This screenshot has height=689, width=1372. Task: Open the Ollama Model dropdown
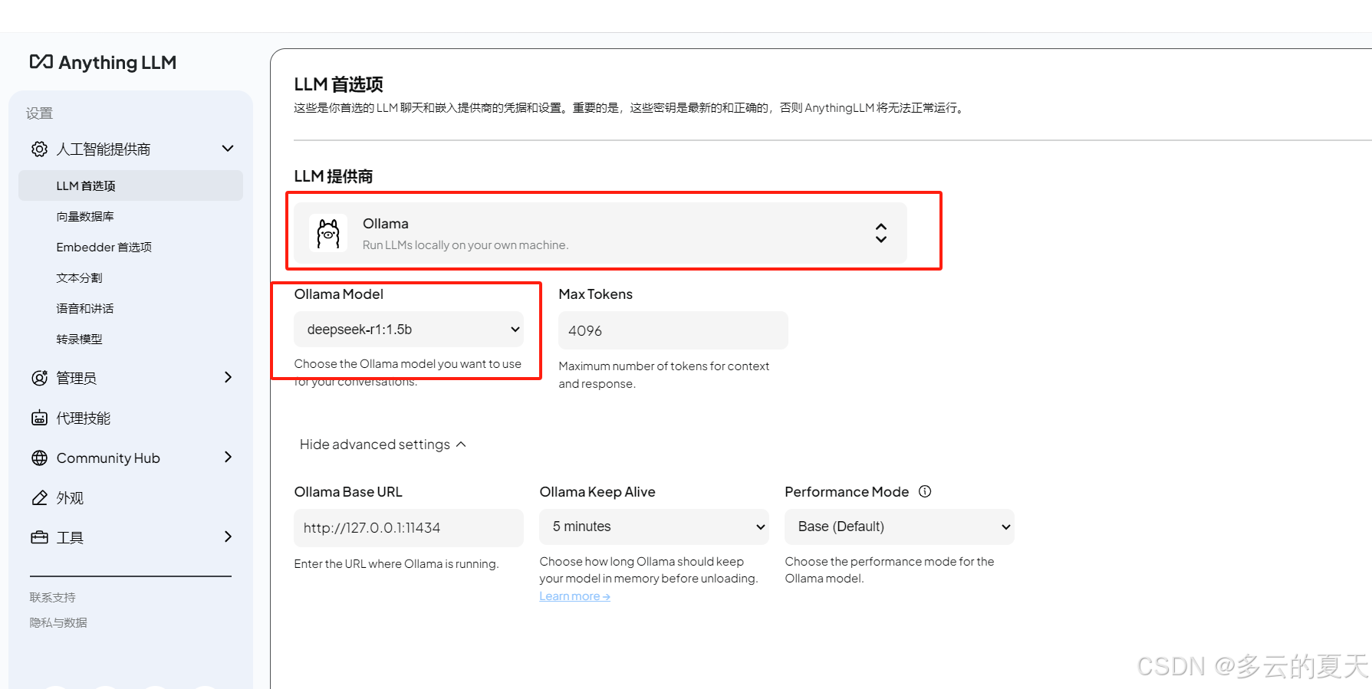click(x=409, y=330)
